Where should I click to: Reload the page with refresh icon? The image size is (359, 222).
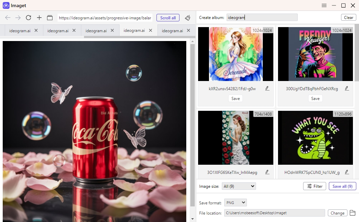pos(28,18)
